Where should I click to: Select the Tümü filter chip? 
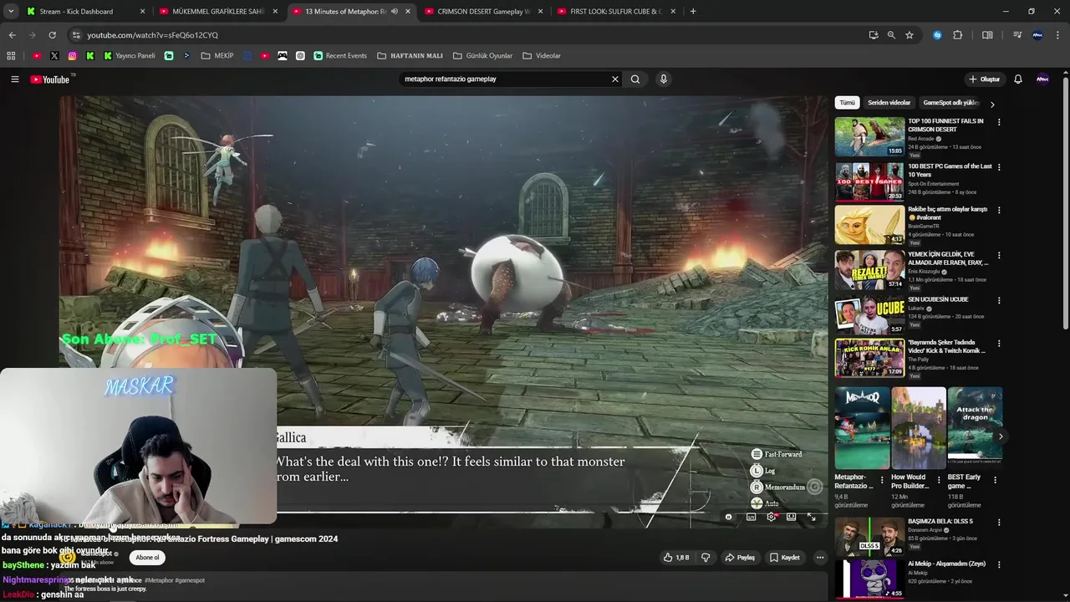[x=848, y=103]
